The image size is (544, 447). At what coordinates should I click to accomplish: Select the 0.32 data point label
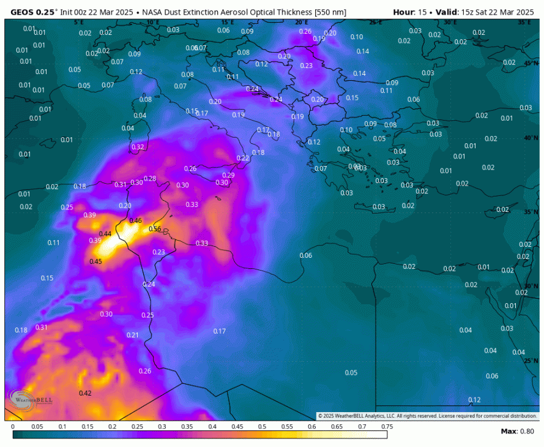138,147
